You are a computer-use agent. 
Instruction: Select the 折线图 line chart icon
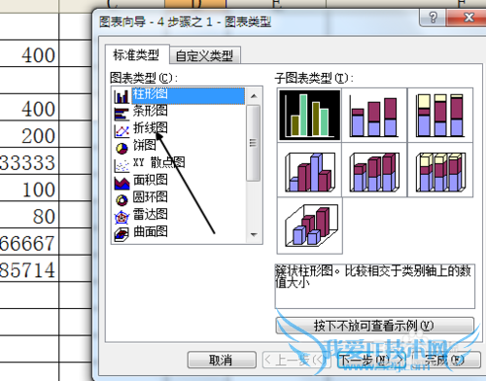point(121,131)
